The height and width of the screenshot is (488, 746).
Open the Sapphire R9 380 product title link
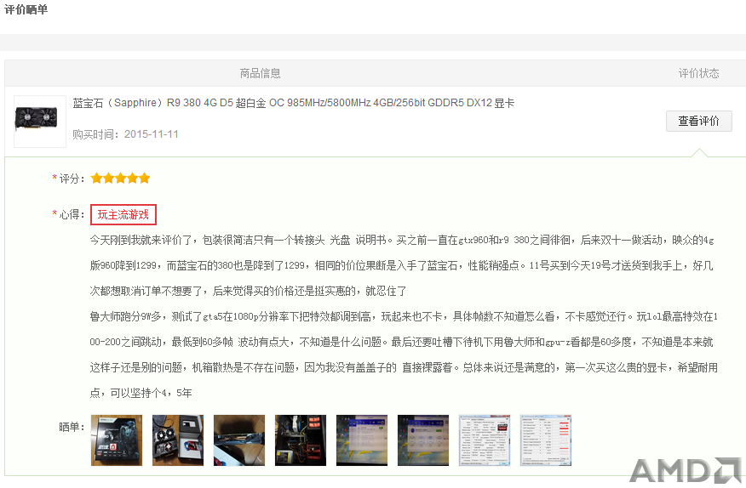(293, 103)
